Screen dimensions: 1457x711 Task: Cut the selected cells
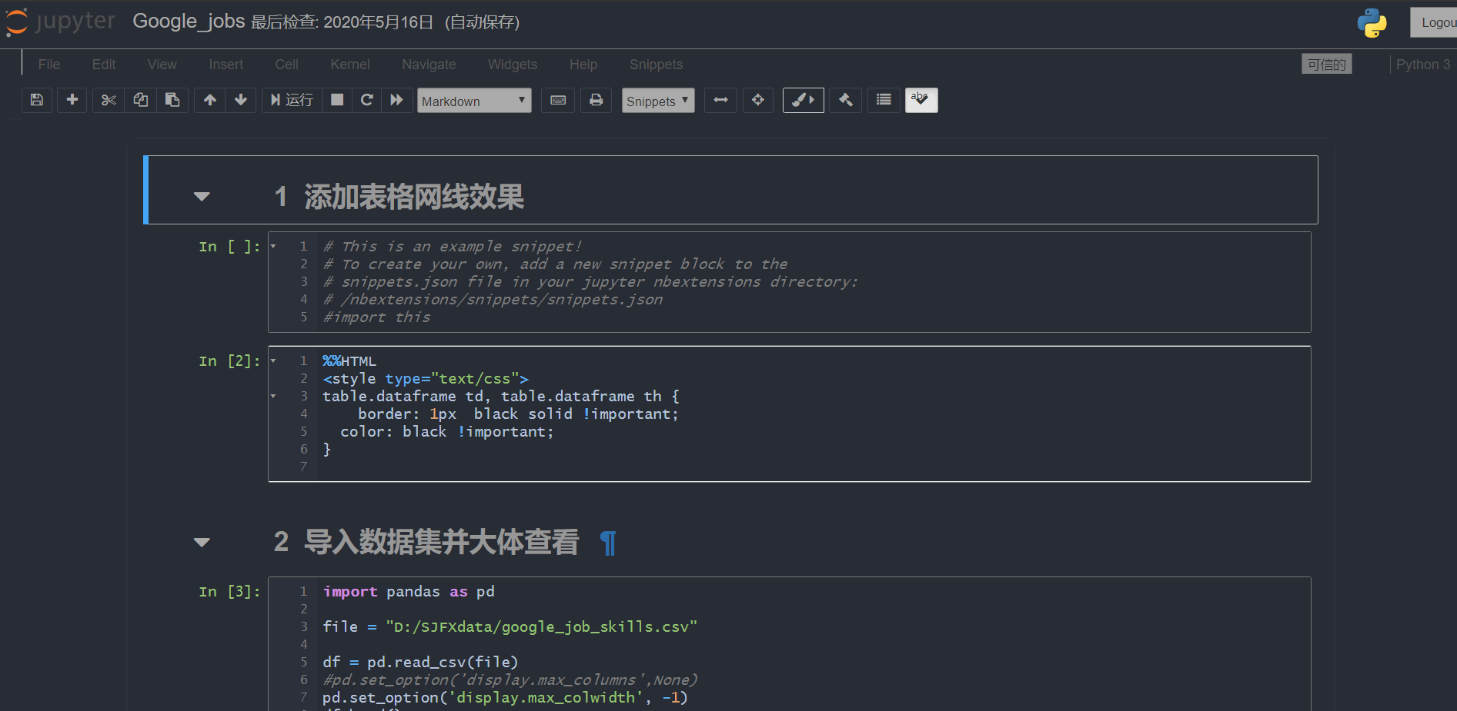pos(108,100)
